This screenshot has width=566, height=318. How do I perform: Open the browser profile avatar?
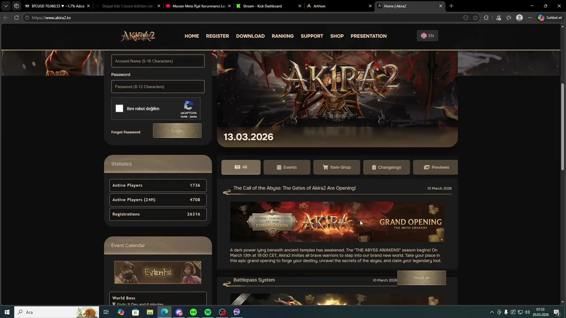pos(520,18)
